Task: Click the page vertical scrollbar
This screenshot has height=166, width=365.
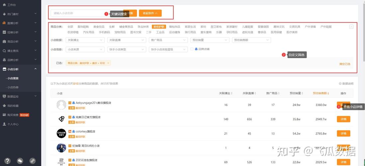Action: (364, 33)
